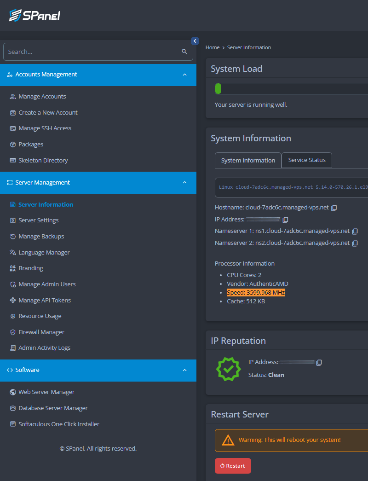Viewport: 368px width, 481px height.
Task: Open Server Information menu entry
Action: click(46, 205)
